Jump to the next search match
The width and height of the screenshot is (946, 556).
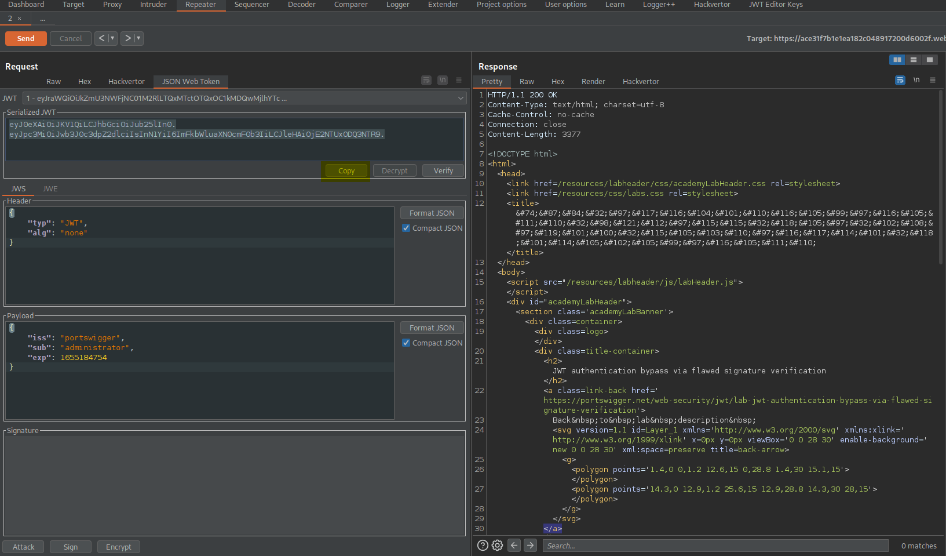(530, 545)
